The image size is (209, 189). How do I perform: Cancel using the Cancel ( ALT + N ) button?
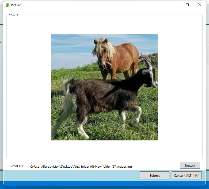pos(187,175)
